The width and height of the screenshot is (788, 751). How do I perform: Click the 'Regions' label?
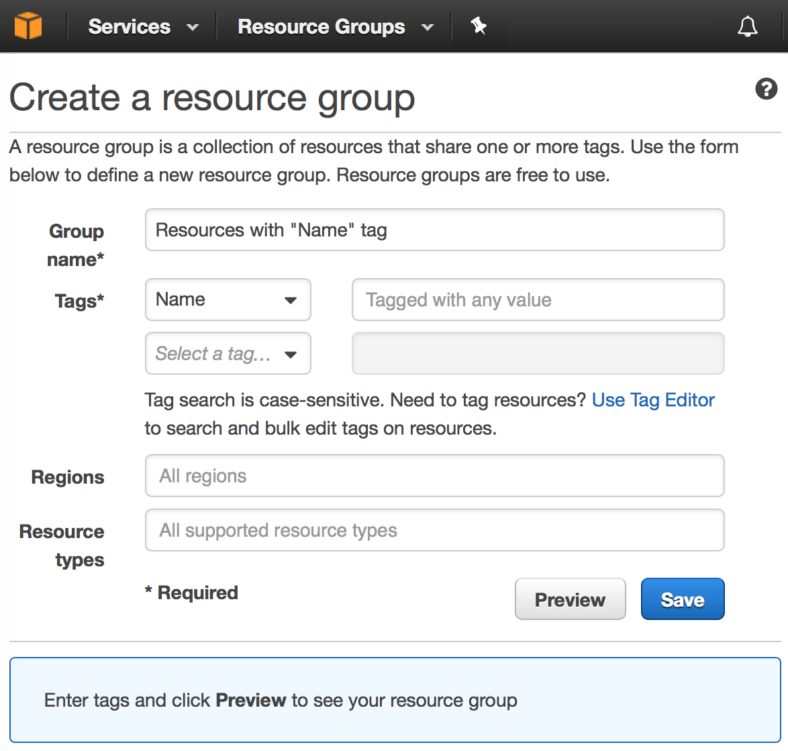tap(68, 477)
